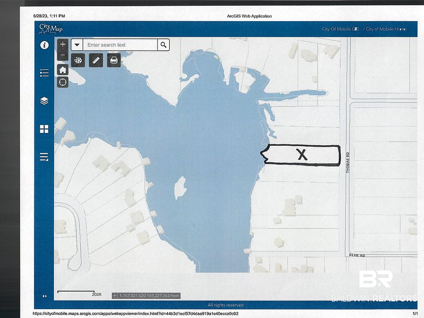Click the BLUE RD street label

(357, 255)
